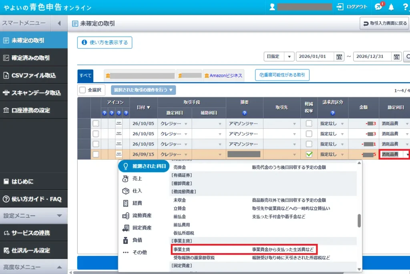This screenshot has height=274, width=410.
Task: Open calendar picker for end date 2026/12/31
Action: pos(397,57)
